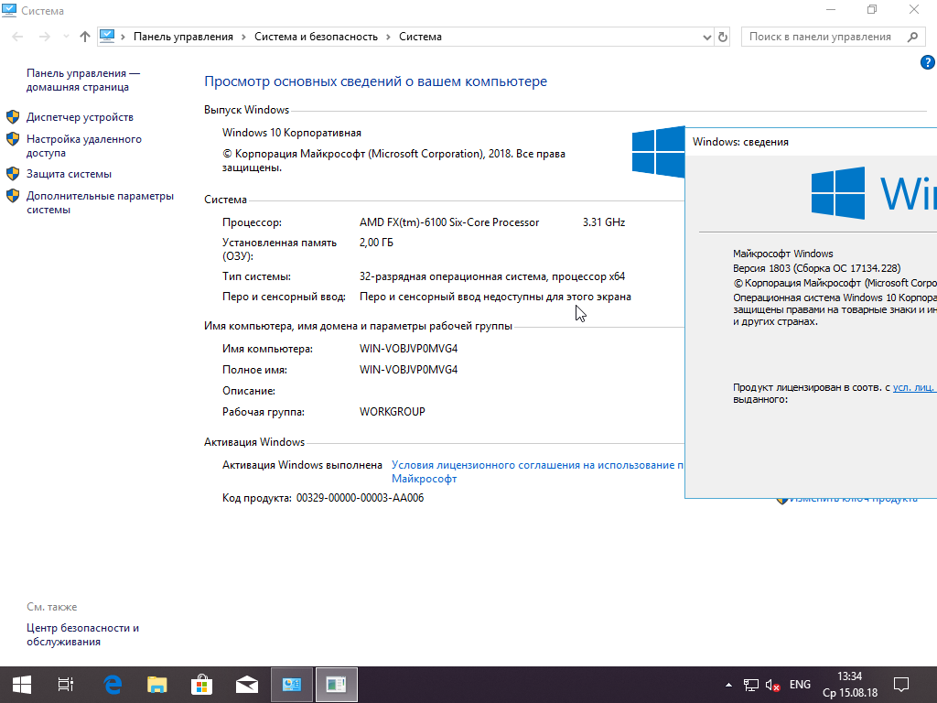Expand the chevron after "Панель управления" breadcrumb
The image size is (937, 703).
tap(243, 37)
